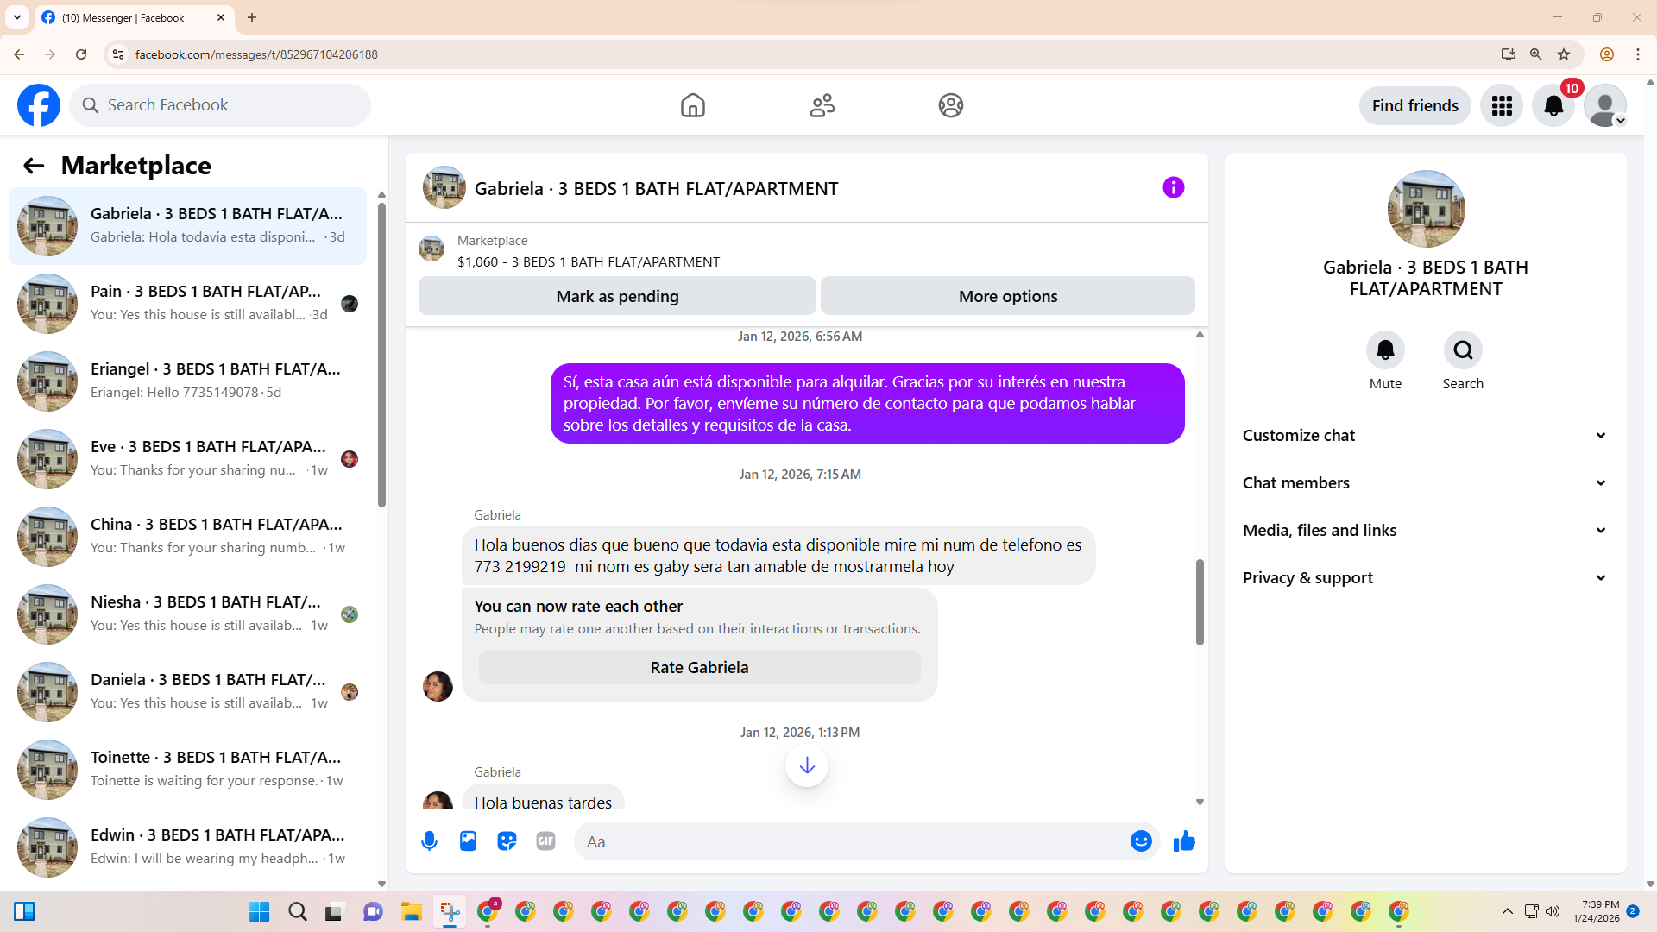Click the Mark as pending button
The width and height of the screenshot is (1657, 932).
click(617, 296)
